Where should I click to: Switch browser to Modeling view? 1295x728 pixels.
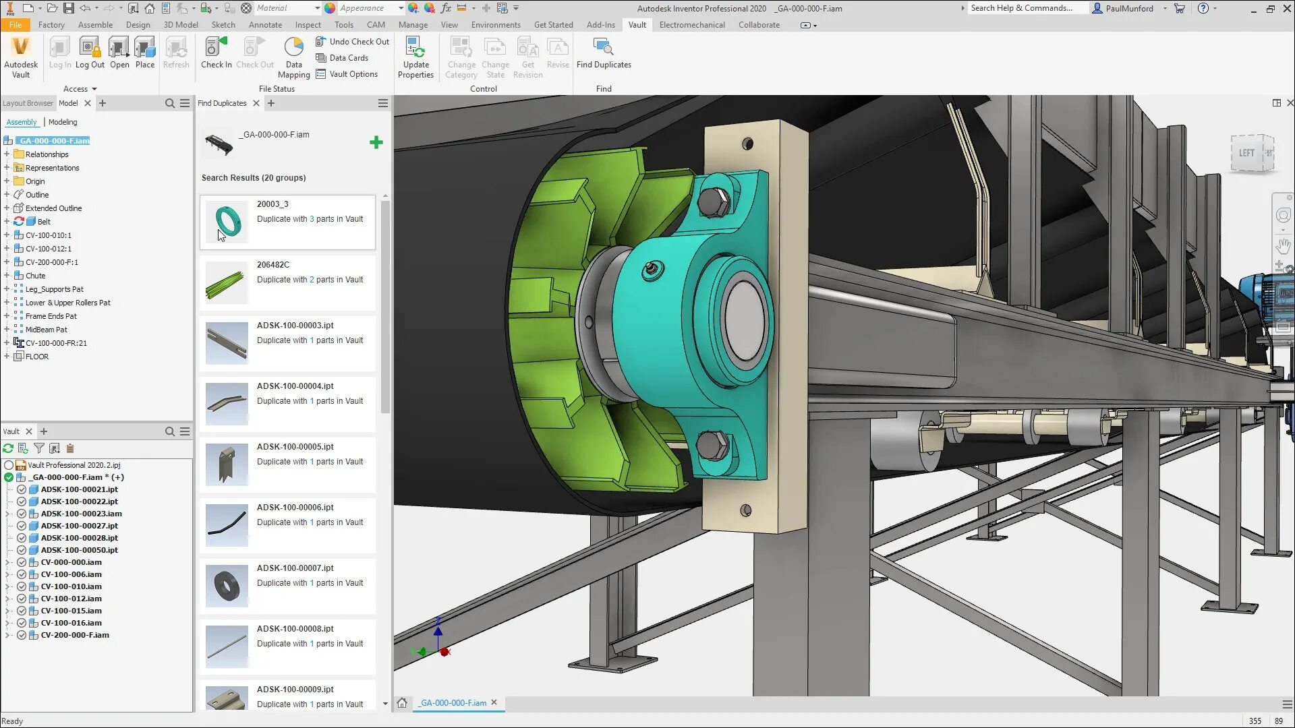pos(63,122)
